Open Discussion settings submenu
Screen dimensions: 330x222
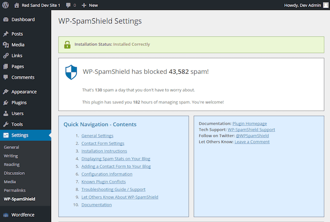click(x=14, y=173)
